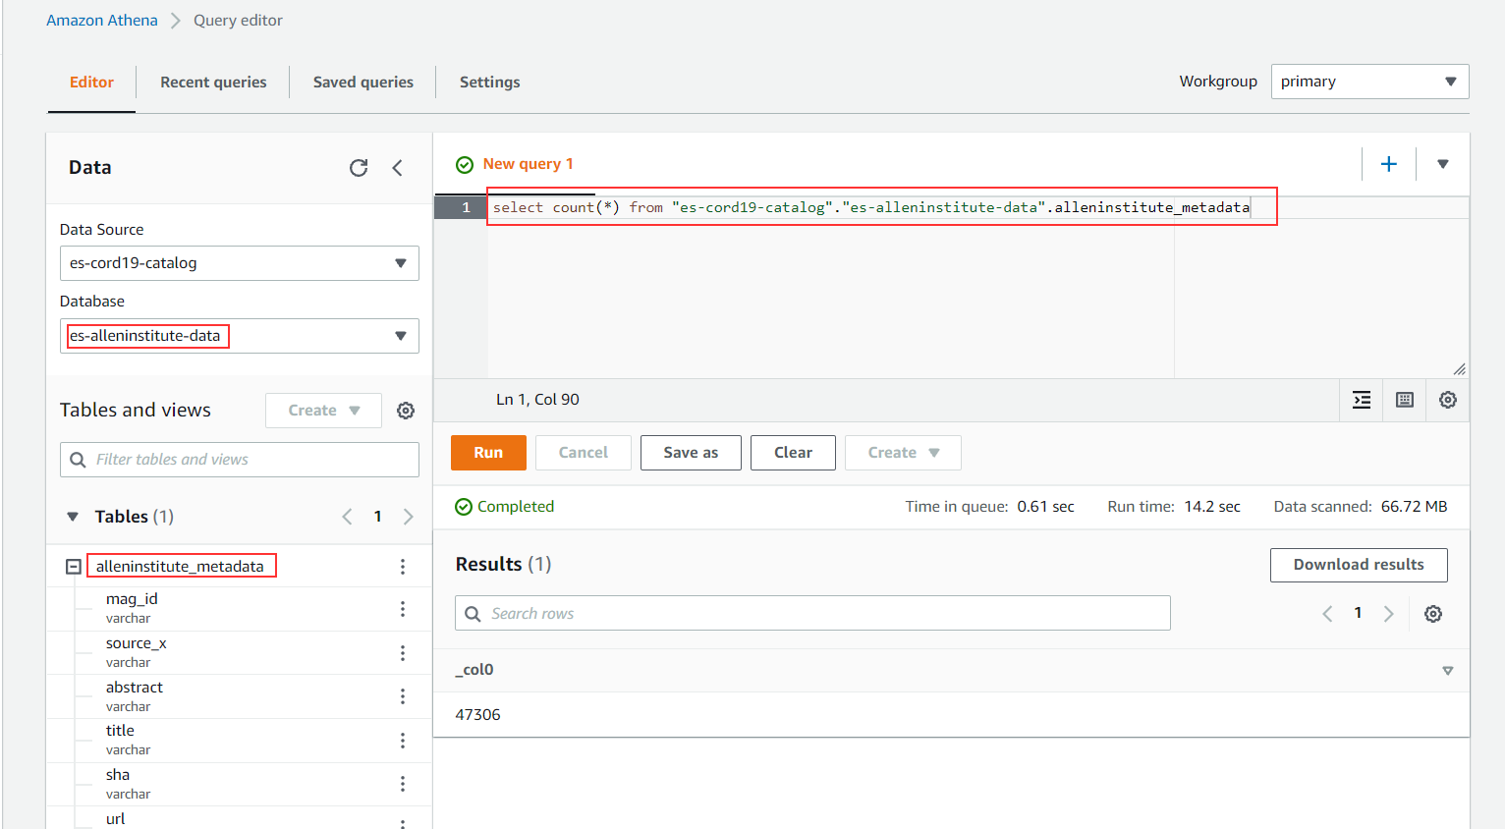Select the result value 47306
This screenshot has width=1505, height=829.
click(478, 715)
